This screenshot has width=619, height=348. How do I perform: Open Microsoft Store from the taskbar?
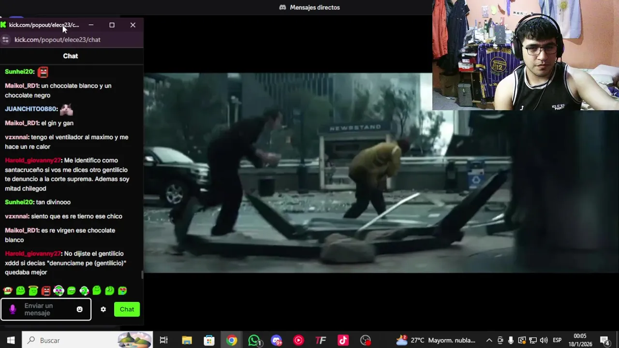pyautogui.click(x=209, y=340)
